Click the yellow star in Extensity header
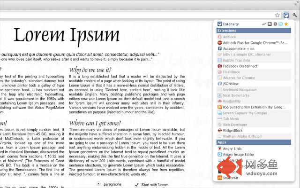300x188 pixels. [x=286, y=24]
